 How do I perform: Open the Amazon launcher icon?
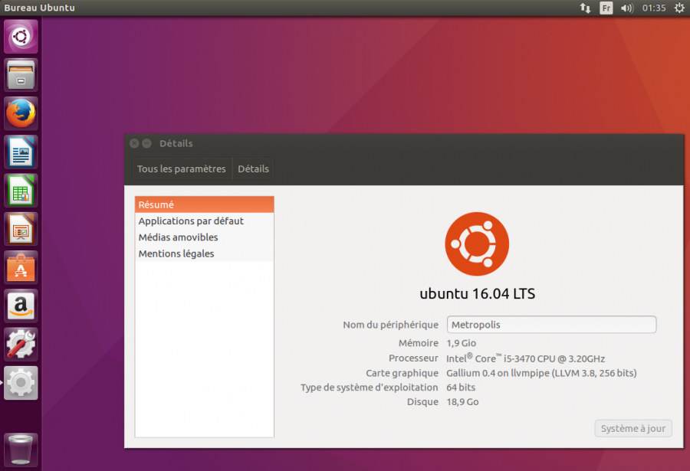(21, 306)
